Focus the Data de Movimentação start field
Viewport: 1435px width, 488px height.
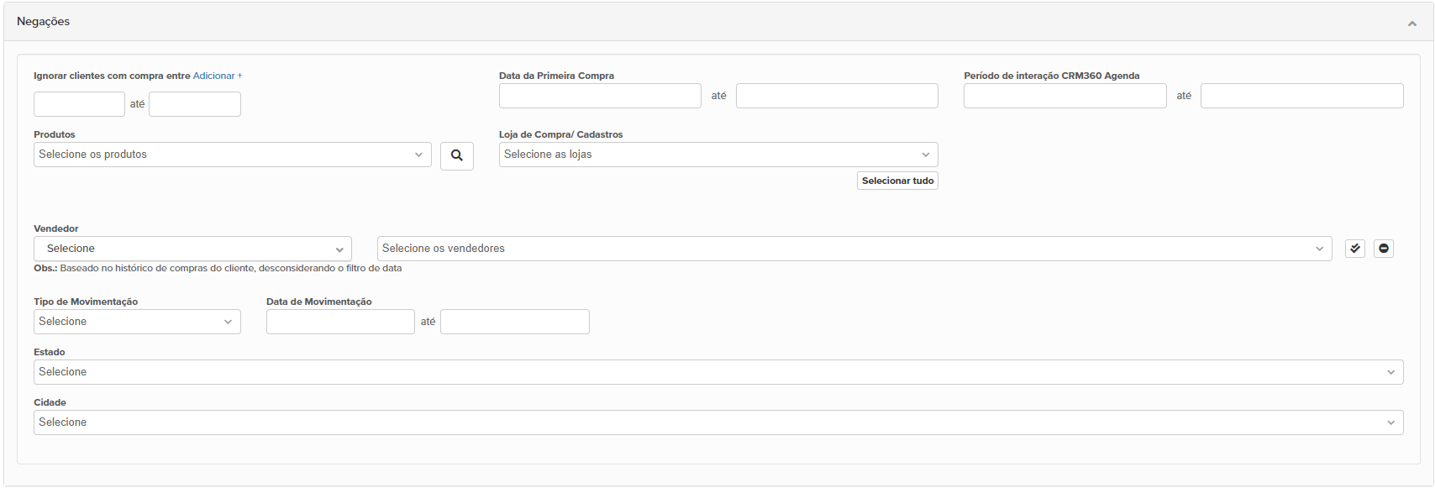tap(340, 322)
